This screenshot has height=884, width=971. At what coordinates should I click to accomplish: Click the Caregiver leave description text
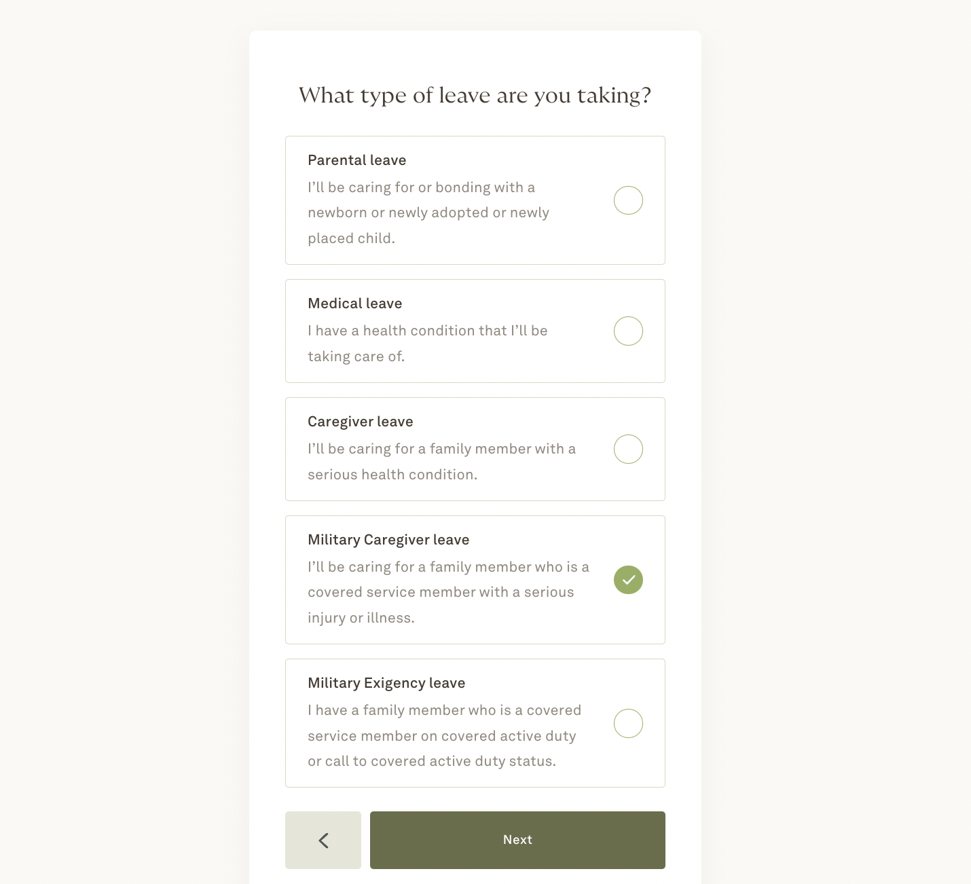442,462
